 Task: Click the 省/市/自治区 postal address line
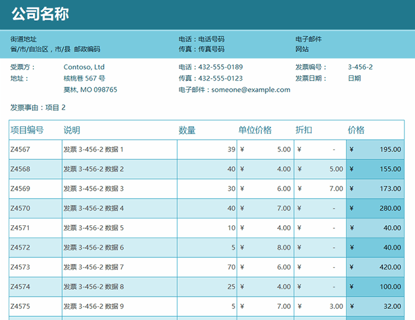click(55, 49)
